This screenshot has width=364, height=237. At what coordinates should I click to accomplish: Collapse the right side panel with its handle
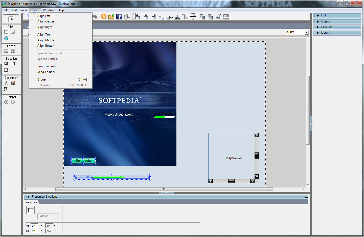click(311, 123)
